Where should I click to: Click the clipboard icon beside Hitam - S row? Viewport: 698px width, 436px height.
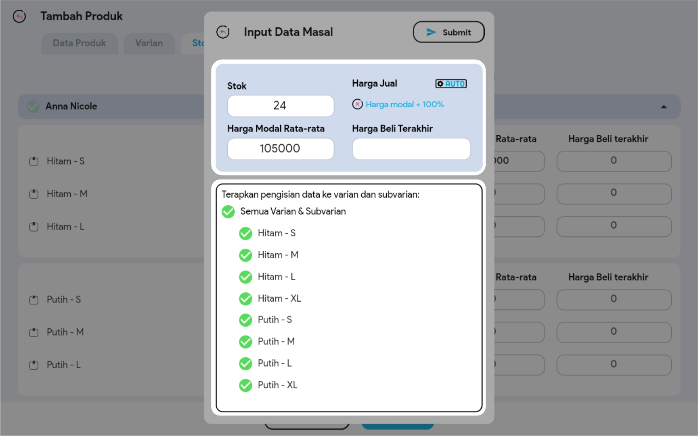point(34,162)
